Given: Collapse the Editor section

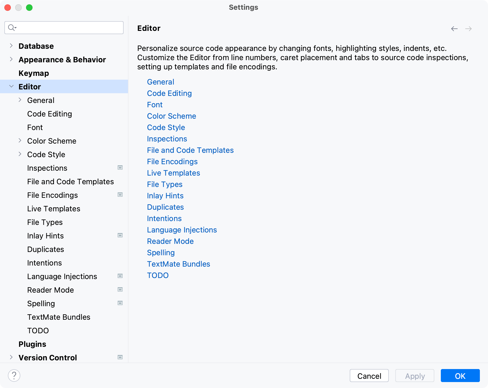Looking at the screenshot, I should (11, 86).
